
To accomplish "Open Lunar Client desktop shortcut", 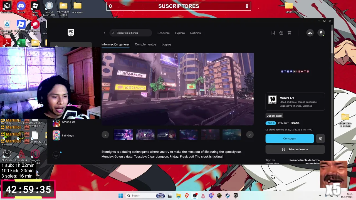I will pos(7,7).
